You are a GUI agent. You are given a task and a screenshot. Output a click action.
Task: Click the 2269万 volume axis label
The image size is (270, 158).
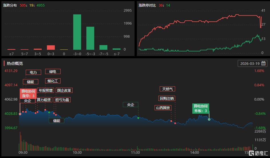click(260, 131)
